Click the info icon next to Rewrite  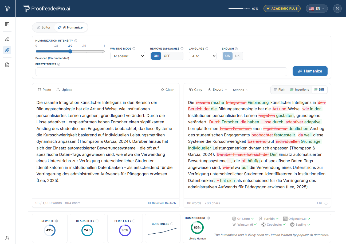tap(57, 221)
